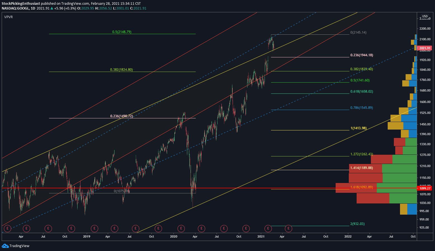Click the first earnings E marker at chart's left edge
Image resolution: width=435 pixels, height=251 pixels.
click(x=7, y=229)
